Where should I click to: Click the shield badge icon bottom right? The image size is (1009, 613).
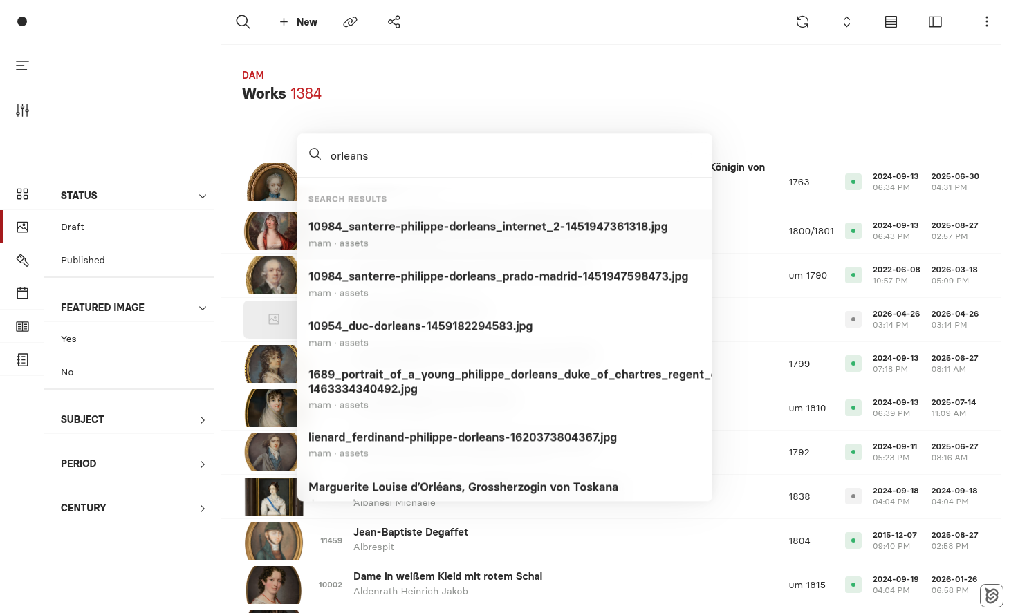(992, 596)
